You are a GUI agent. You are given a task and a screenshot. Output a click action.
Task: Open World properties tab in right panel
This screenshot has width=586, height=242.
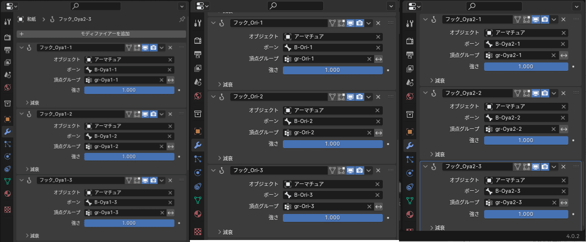coord(410,96)
